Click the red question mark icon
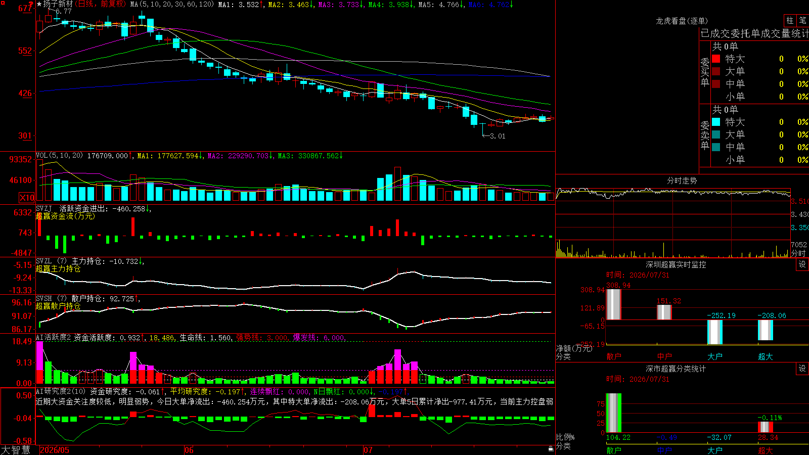This screenshot has width=809, height=455. pos(31,5)
